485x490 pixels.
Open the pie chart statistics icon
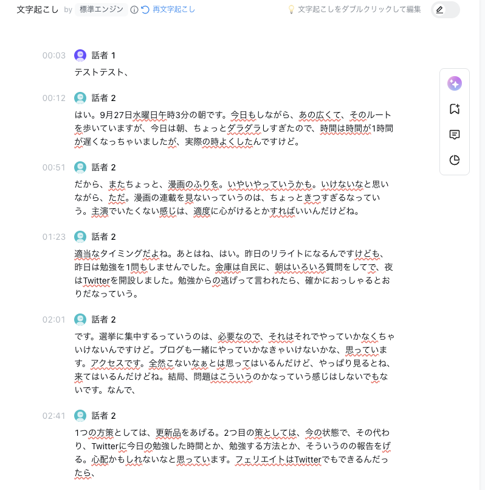[x=454, y=160]
